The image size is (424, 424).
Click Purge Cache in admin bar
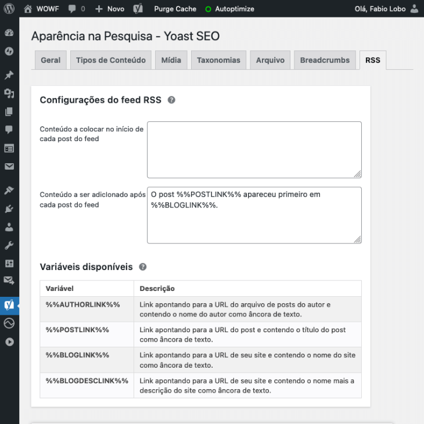pos(175,9)
